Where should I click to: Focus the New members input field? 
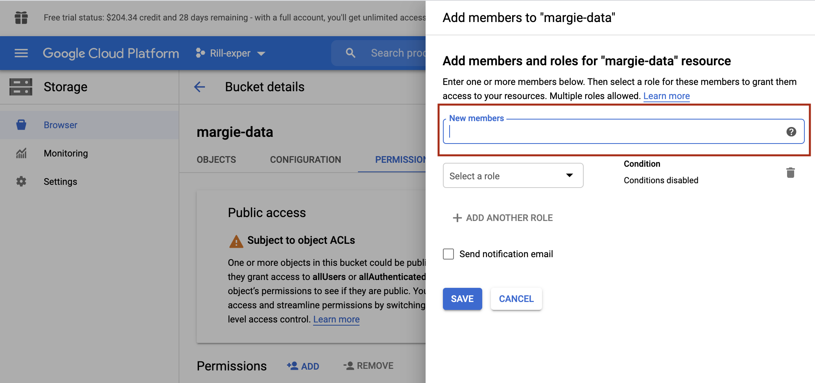[624, 132]
